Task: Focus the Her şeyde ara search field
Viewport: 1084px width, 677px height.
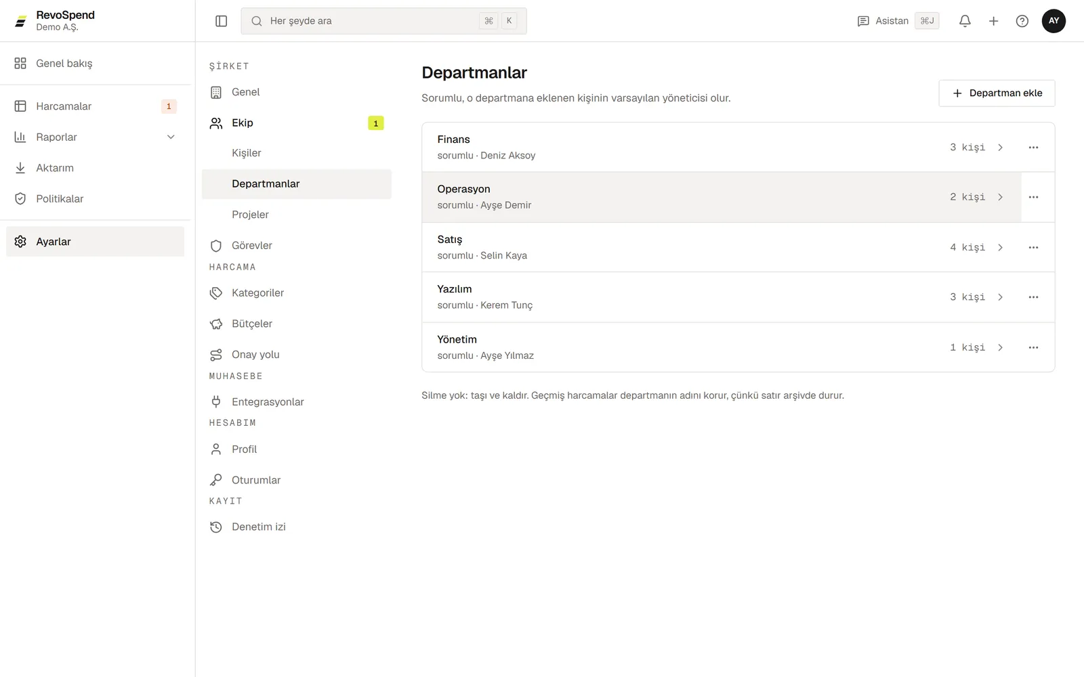Action: coord(383,21)
